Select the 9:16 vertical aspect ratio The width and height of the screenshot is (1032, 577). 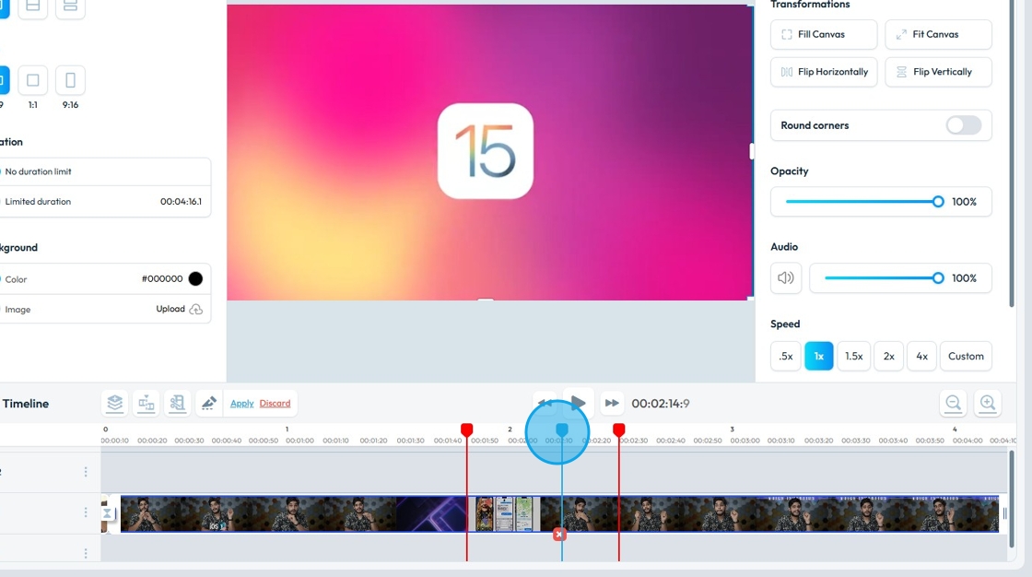coord(70,80)
